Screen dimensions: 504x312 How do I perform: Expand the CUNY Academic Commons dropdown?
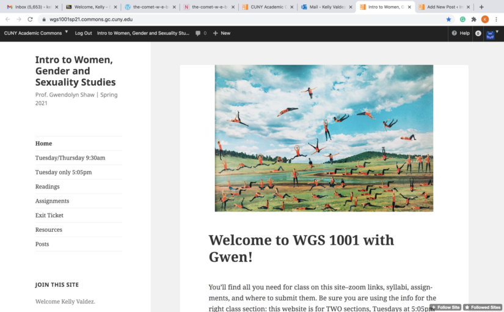[36, 33]
